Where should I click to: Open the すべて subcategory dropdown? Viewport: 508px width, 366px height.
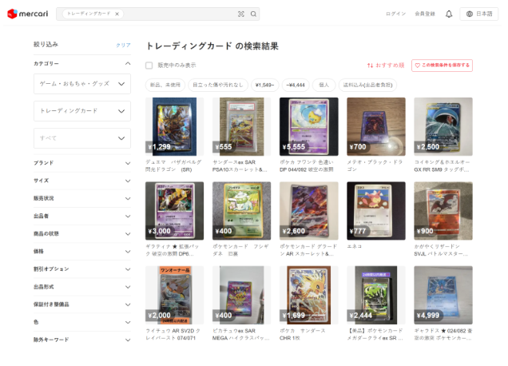(82, 138)
